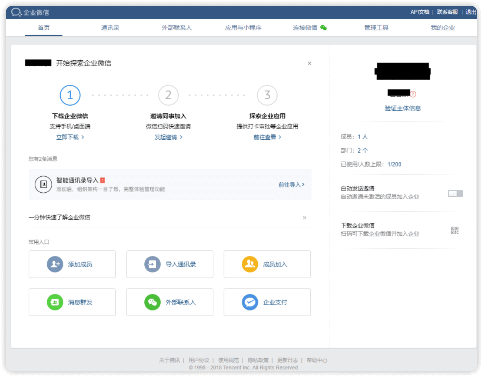Click the 导入通讯录 button label

[181, 264]
